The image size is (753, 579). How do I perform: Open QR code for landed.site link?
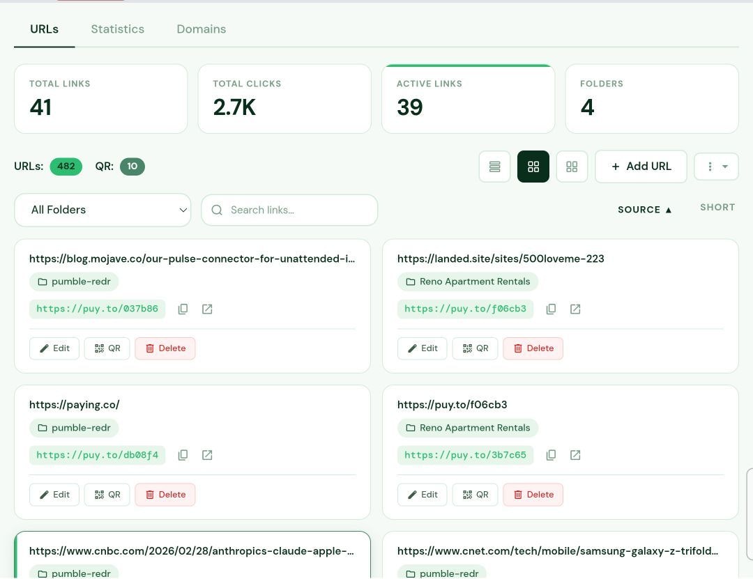point(475,348)
